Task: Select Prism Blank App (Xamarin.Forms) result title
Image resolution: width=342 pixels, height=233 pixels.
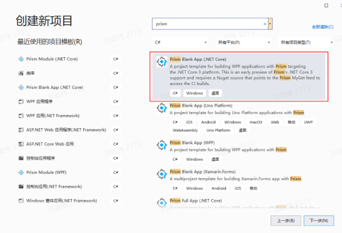Action: click(203, 172)
